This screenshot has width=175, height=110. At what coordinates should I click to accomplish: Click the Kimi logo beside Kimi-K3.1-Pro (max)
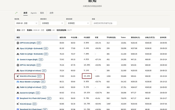pyautogui.click(x=18, y=76)
